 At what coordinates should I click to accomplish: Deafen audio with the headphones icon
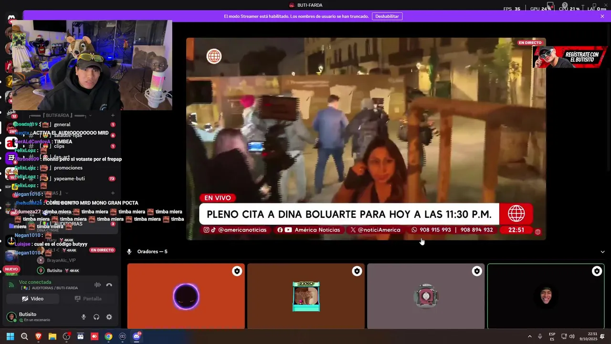point(96,317)
